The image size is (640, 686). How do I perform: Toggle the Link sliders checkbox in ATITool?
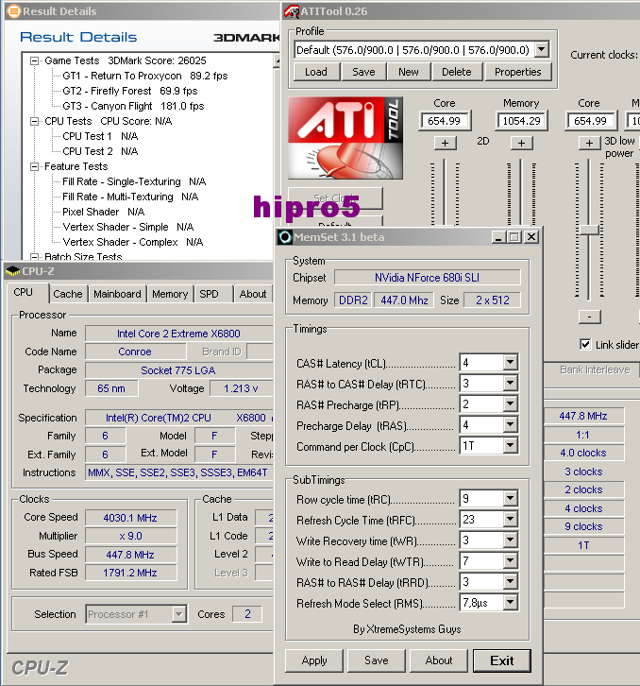tap(585, 344)
